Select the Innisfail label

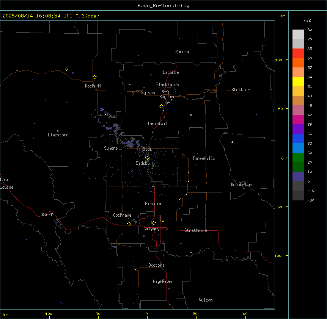(157, 124)
